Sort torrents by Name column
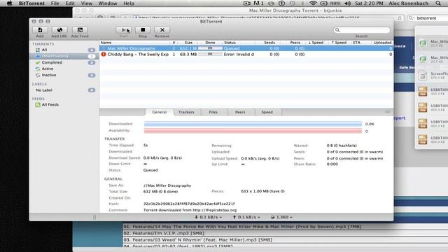Screen dimensions: 448x252 point(134,43)
